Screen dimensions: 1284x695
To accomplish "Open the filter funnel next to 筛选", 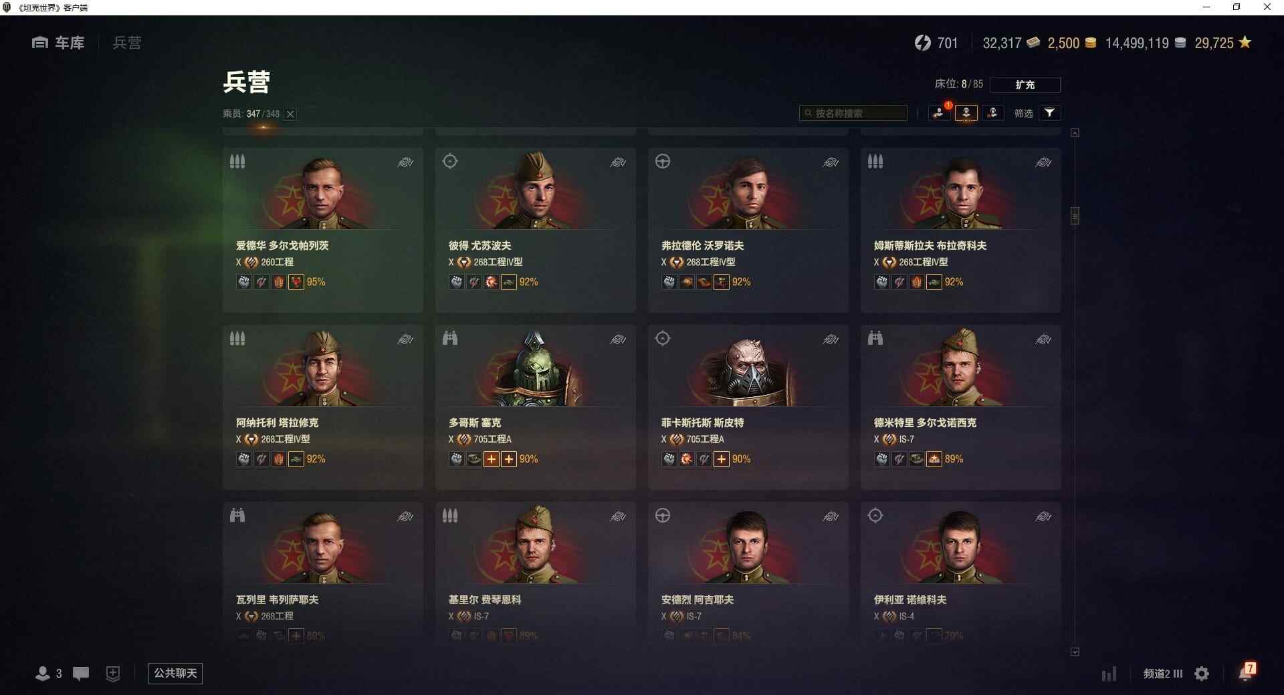I will pyautogui.click(x=1049, y=113).
